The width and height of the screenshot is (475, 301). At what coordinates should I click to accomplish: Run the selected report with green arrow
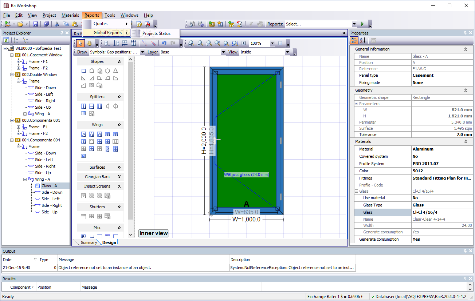(362, 24)
